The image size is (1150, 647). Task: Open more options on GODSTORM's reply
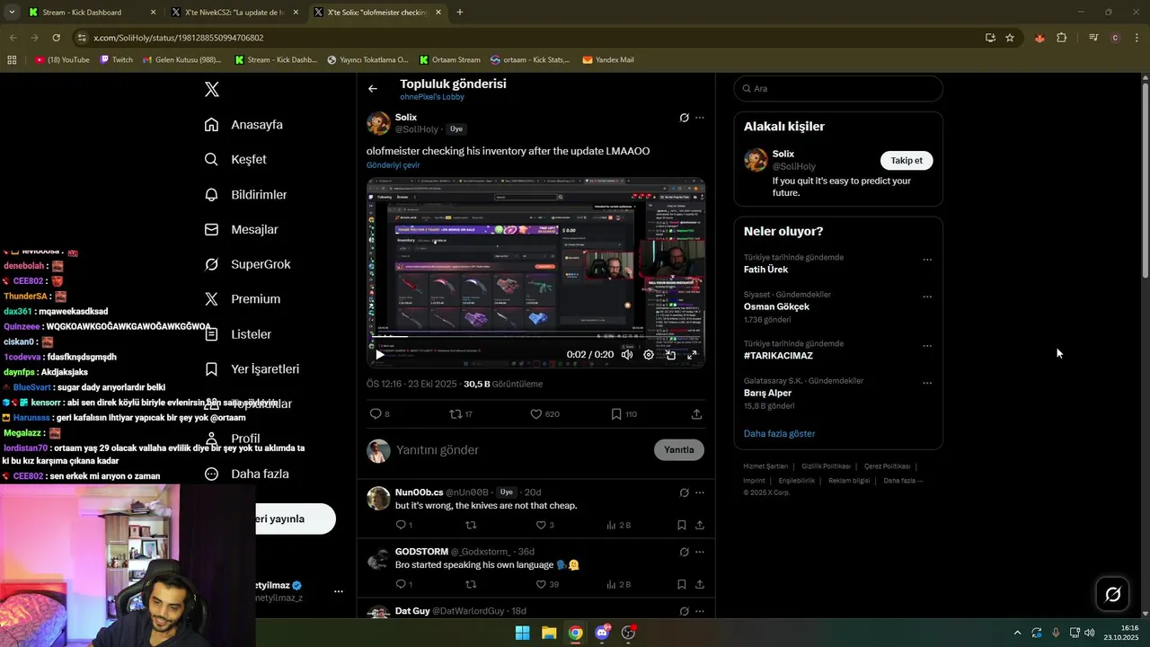tap(700, 552)
